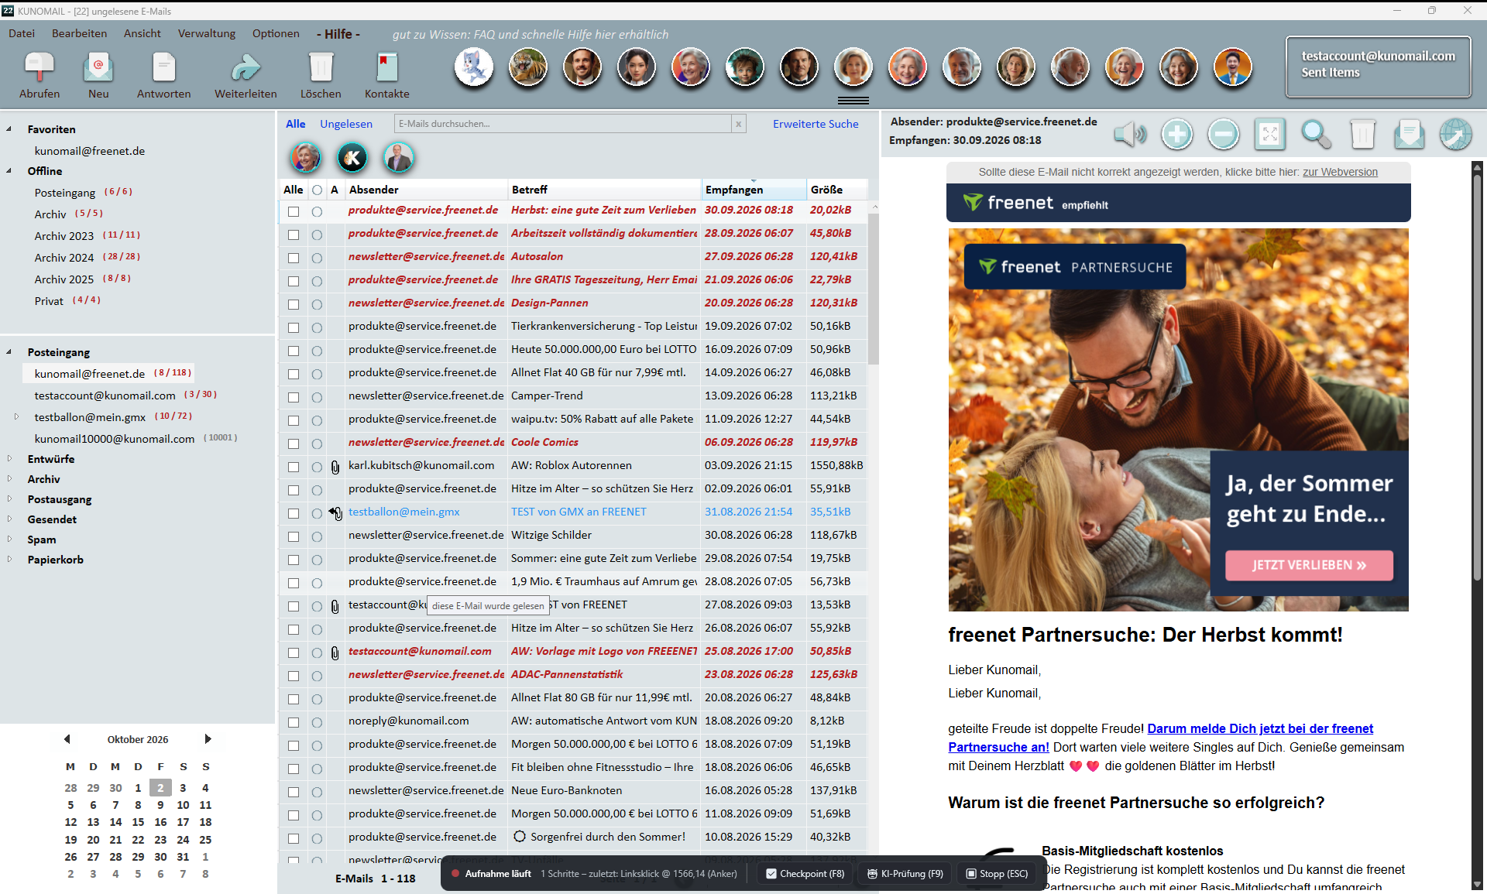Fetch mail with the Abrufen mailbox icon
This screenshot has height=894, width=1487.
[39, 68]
